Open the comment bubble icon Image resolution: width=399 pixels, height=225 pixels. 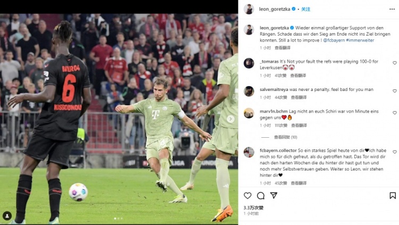point(261,195)
